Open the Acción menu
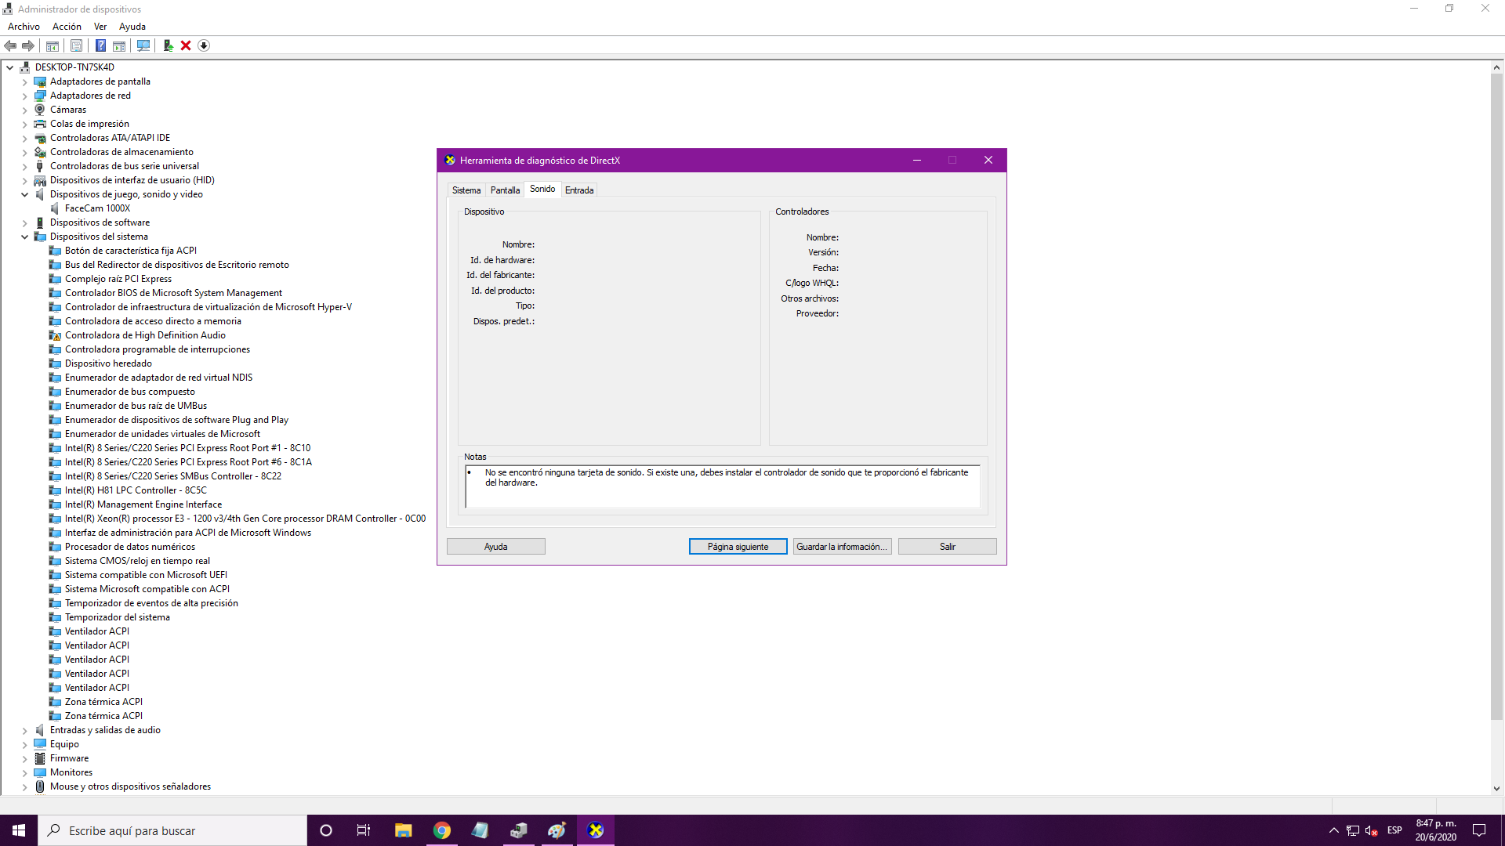Screen dimensions: 1505x846 point(67,27)
